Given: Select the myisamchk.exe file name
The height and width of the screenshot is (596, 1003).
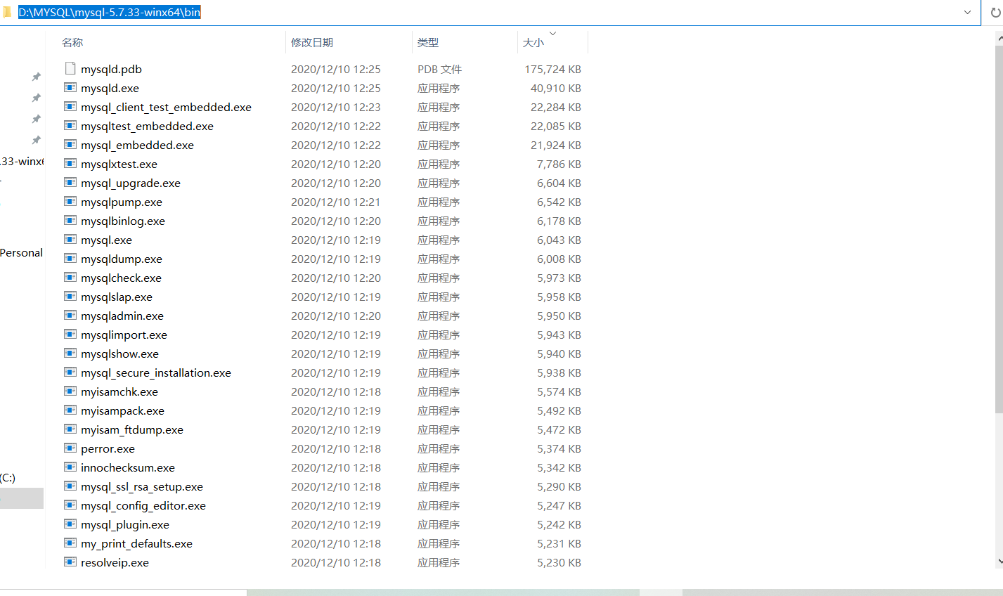Looking at the screenshot, I should coord(119,391).
